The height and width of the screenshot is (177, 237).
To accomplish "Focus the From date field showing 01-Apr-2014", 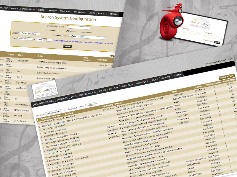I will pos(25,39).
